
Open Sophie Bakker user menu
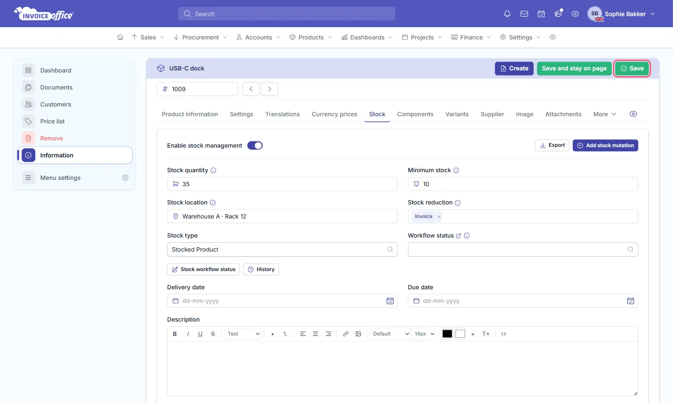click(x=622, y=14)
